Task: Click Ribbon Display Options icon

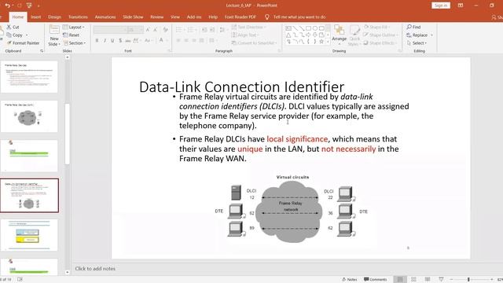Action: (461, 6)
